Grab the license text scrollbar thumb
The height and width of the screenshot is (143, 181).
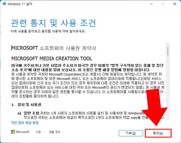(168, 51)
